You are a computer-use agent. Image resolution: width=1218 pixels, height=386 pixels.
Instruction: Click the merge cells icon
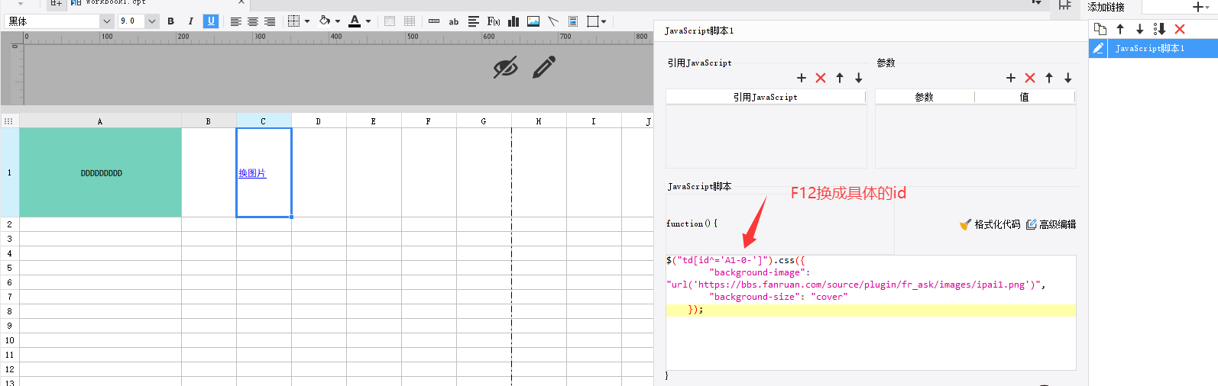390,21
